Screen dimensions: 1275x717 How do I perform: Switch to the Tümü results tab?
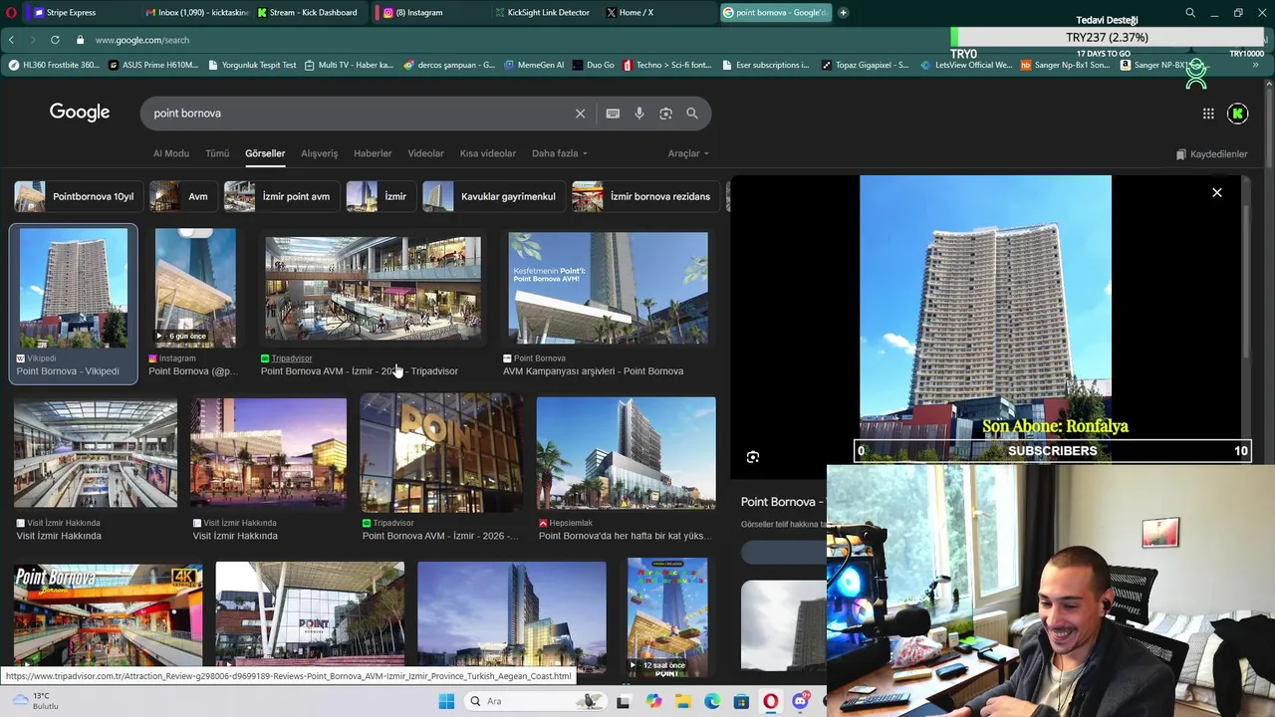click(217, 153)
